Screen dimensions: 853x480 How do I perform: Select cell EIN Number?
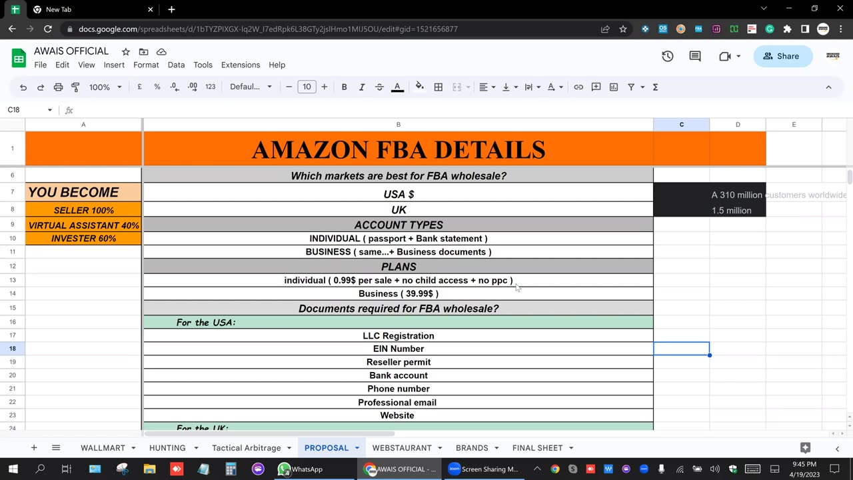pyautogui.click(x=399, y=349)
